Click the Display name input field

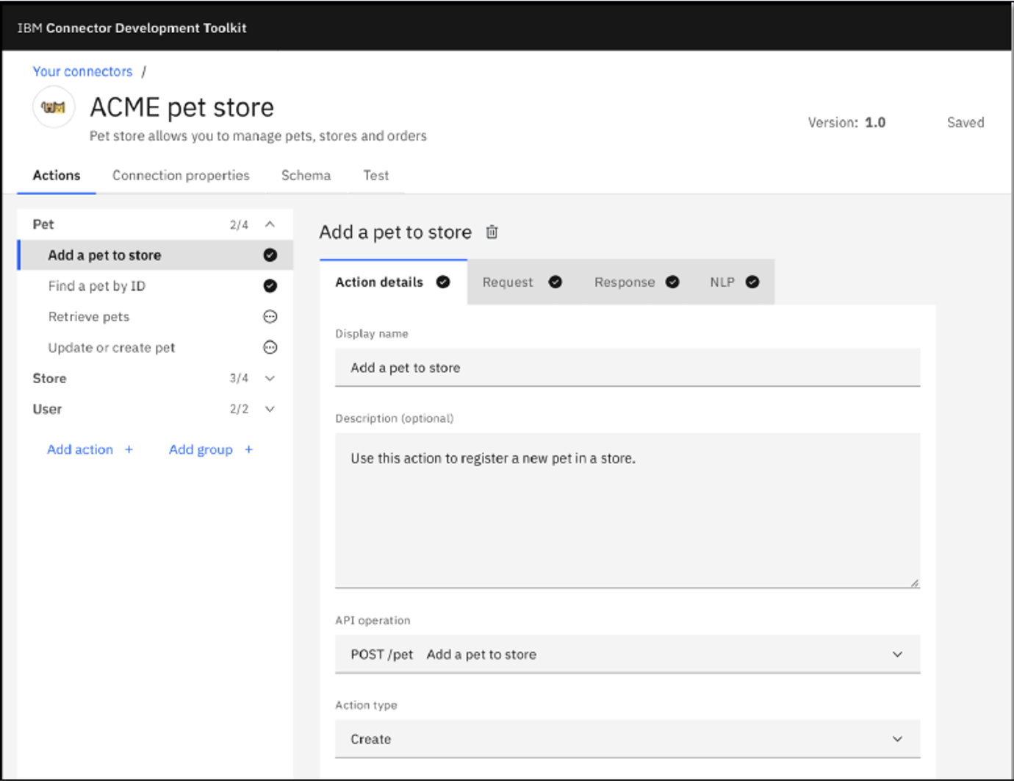point(627,368)
